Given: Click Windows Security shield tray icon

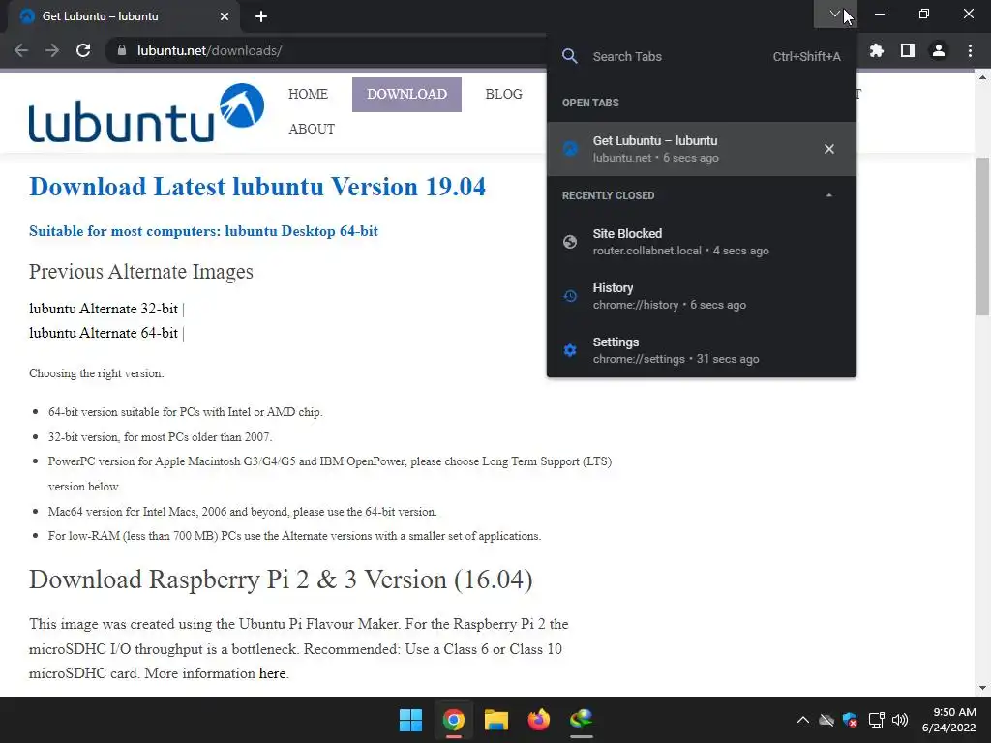Looking at the screenshot, I should tap(850, 720).
